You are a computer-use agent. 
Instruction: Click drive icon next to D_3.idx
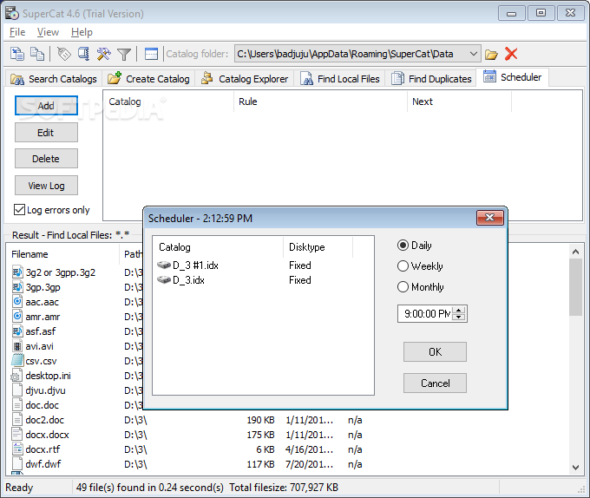(164, 280)
